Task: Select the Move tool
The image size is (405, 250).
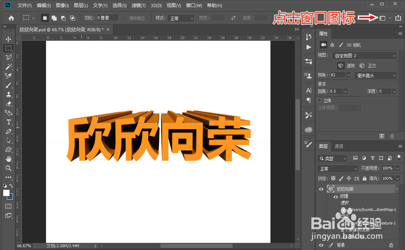Action: click(x=9, y=38)
